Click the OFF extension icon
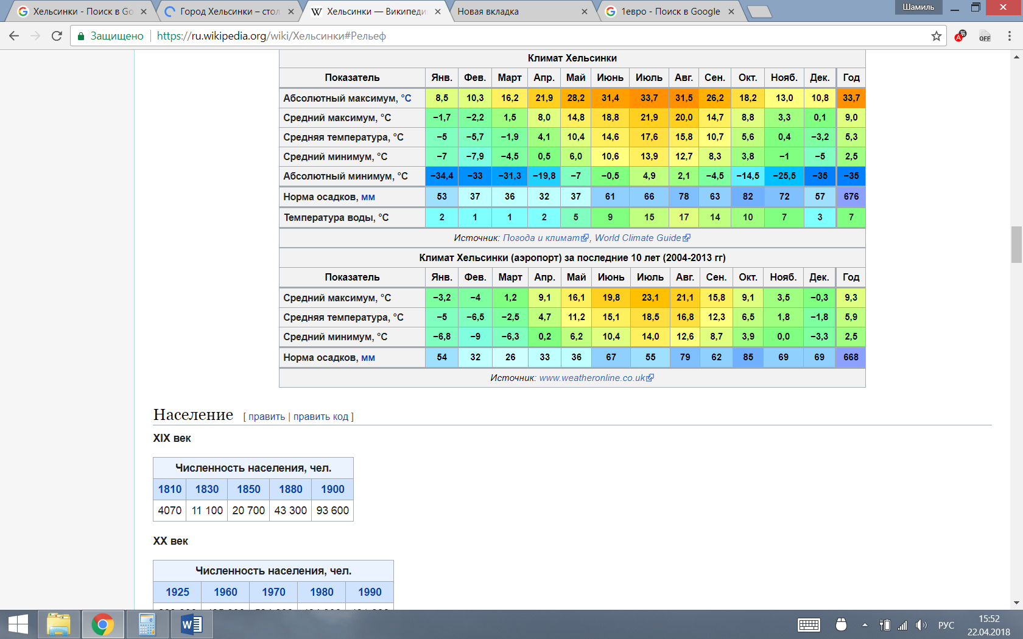Viewport: 1023px width, 639px height. pos(985,36)
